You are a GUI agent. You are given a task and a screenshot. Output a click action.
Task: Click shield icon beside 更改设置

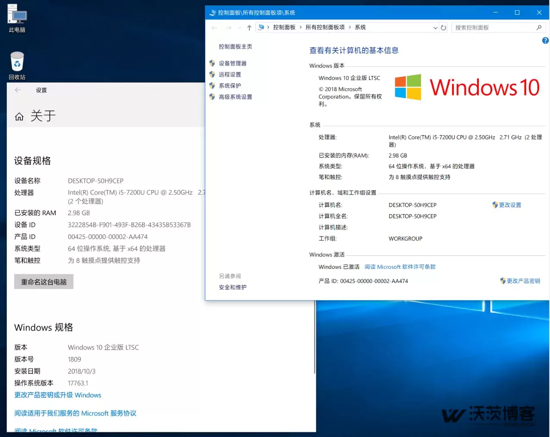[495, 204]
